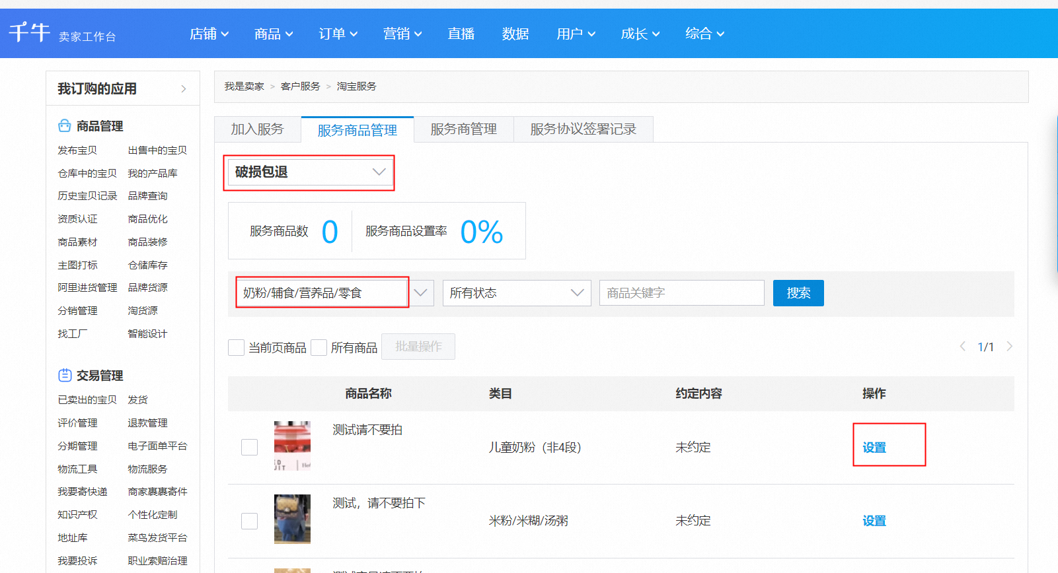This screenshot has width=1058, height=573.
Task: Open 商品装修 in sidebar
Action: click(x=147, y=242)
